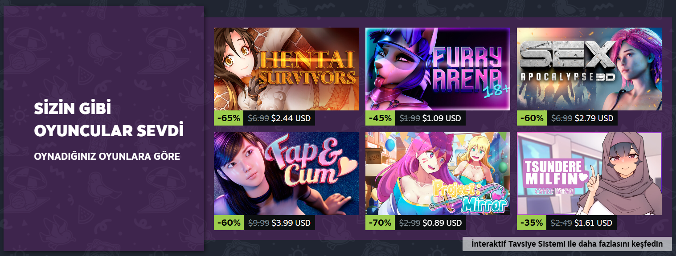
Task: Click the $2.44 USD discounted price
Action: pyautogui.click(x=291, y=118)
